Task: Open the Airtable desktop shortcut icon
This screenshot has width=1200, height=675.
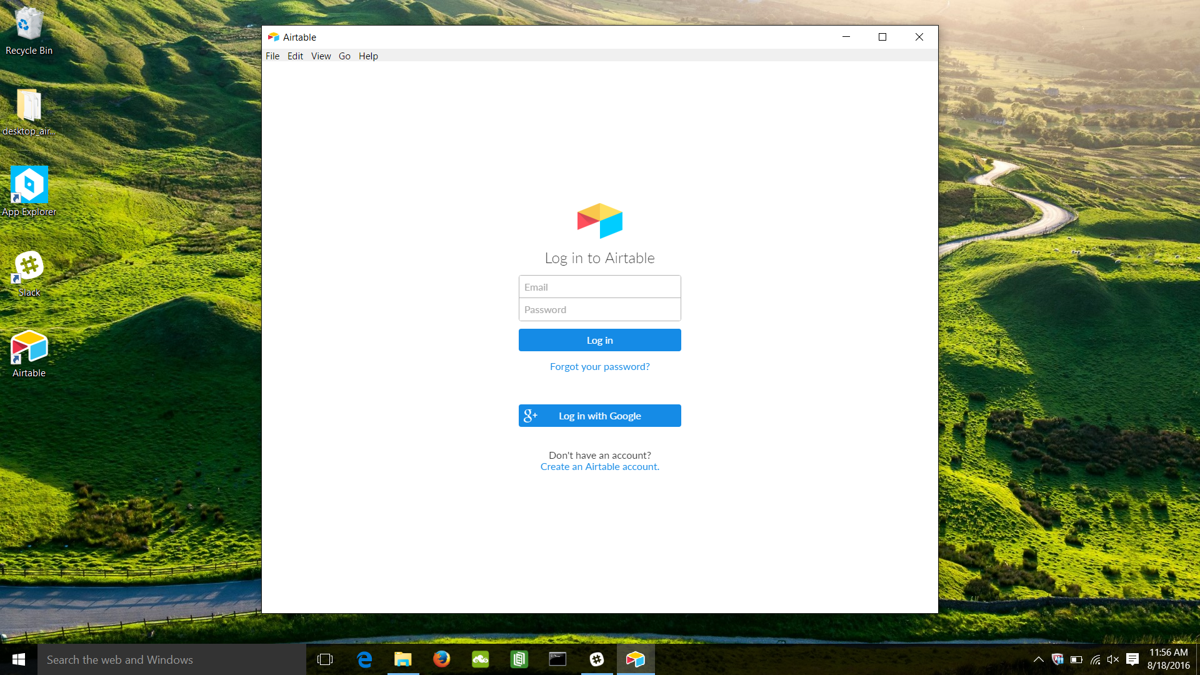Action: (x=29, y=347)
